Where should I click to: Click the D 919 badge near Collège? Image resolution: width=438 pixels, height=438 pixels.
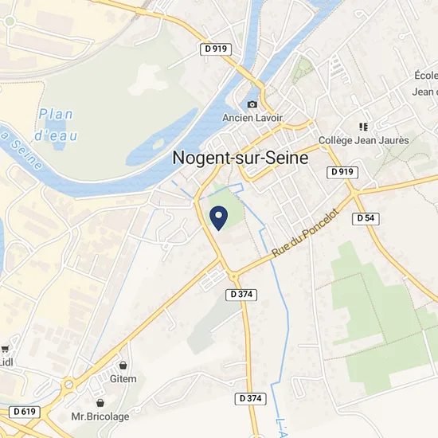(x=342, y=172)
